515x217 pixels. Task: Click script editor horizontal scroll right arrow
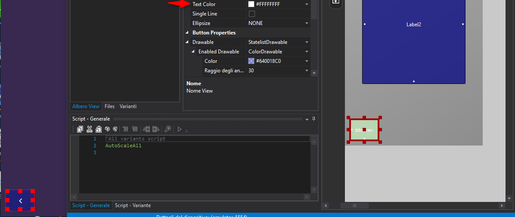[x=307, y=197]
